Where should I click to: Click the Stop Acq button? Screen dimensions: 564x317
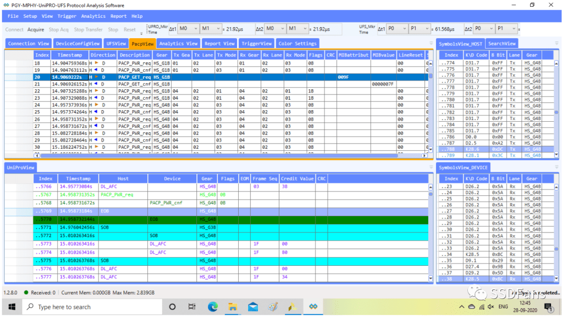58,29
